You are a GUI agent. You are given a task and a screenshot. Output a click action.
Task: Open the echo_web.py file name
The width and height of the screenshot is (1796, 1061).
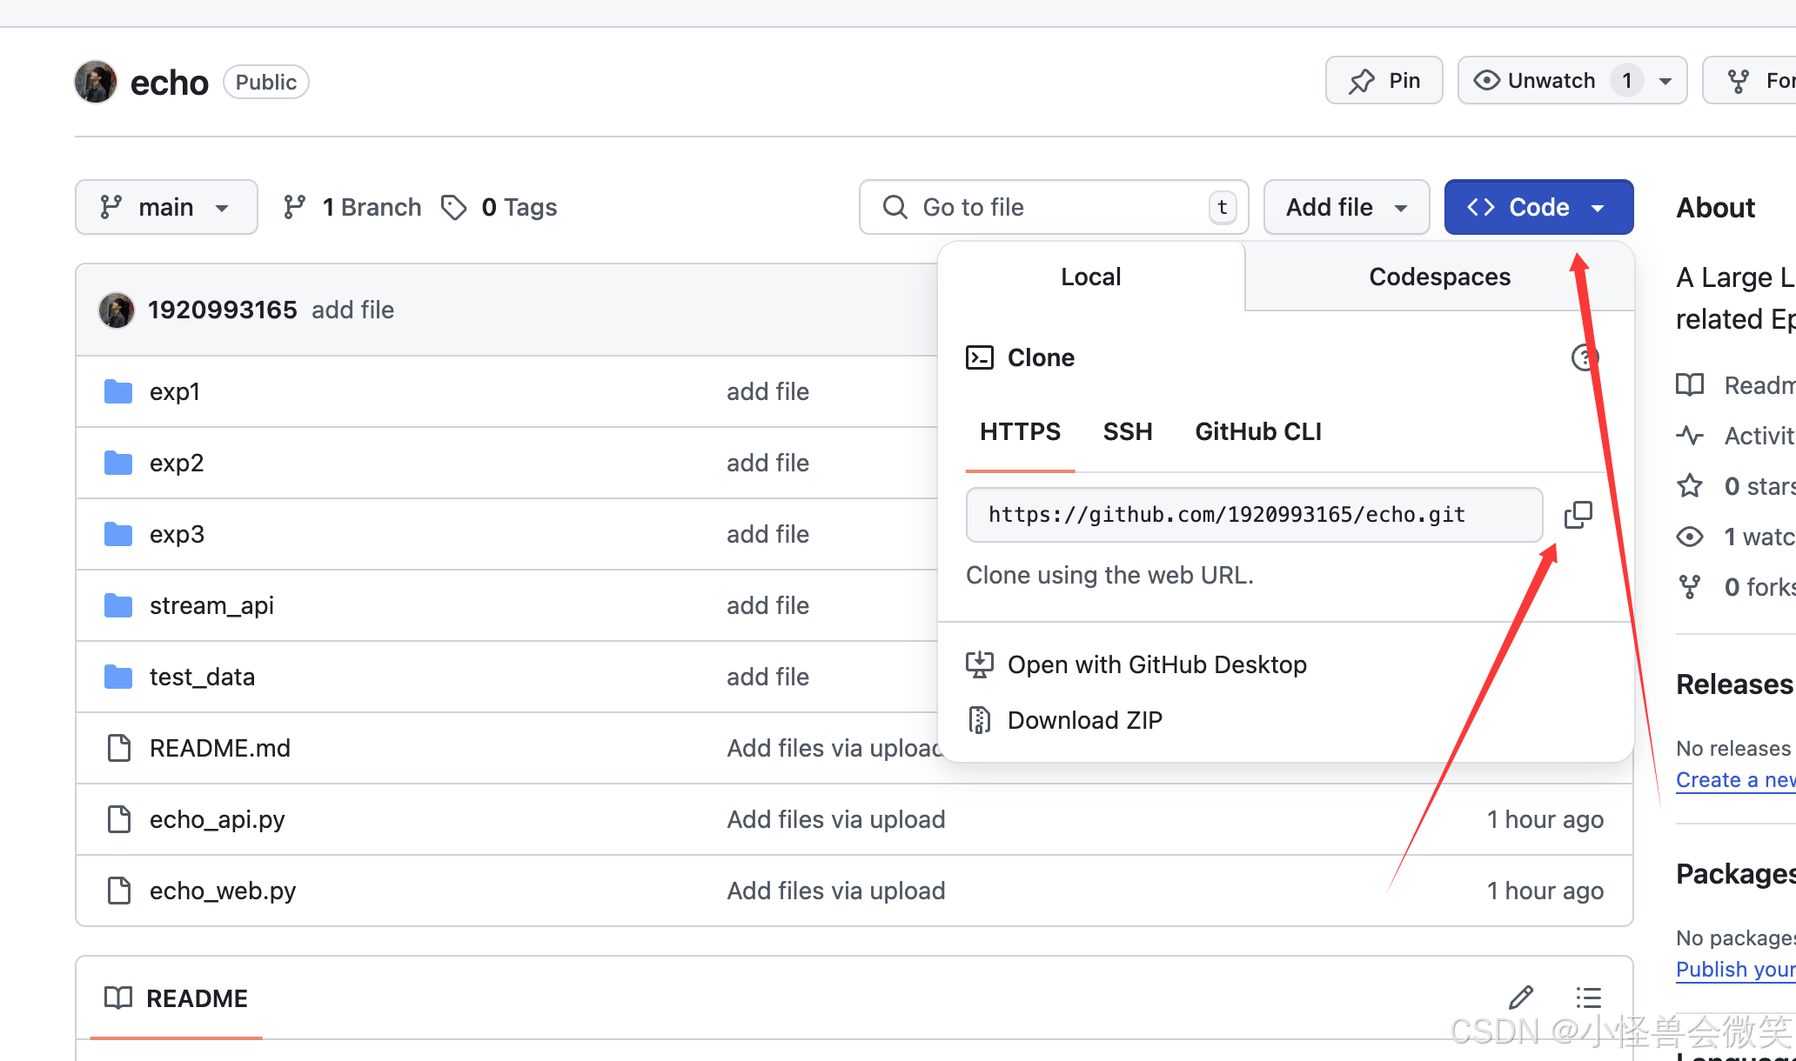[223, 891]
